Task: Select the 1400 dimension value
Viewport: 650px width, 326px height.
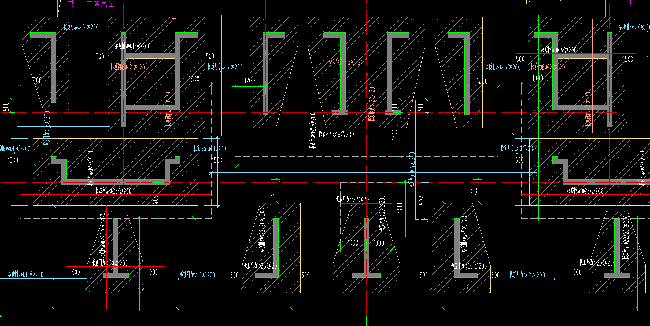Action: 155,200
